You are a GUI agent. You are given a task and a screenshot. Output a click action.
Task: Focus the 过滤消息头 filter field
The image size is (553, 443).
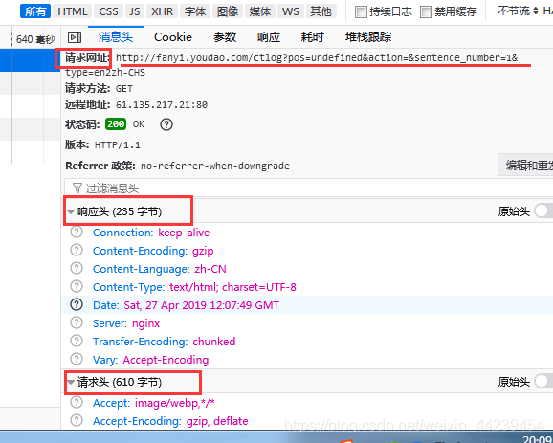click(309, 188)
